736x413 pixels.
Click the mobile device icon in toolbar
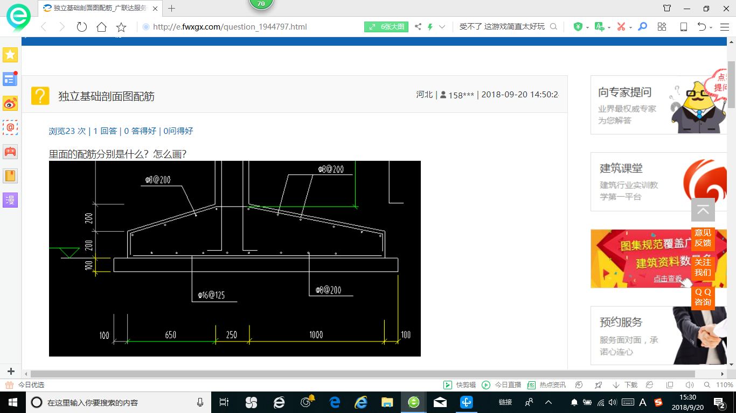click(x=683, y=27)
